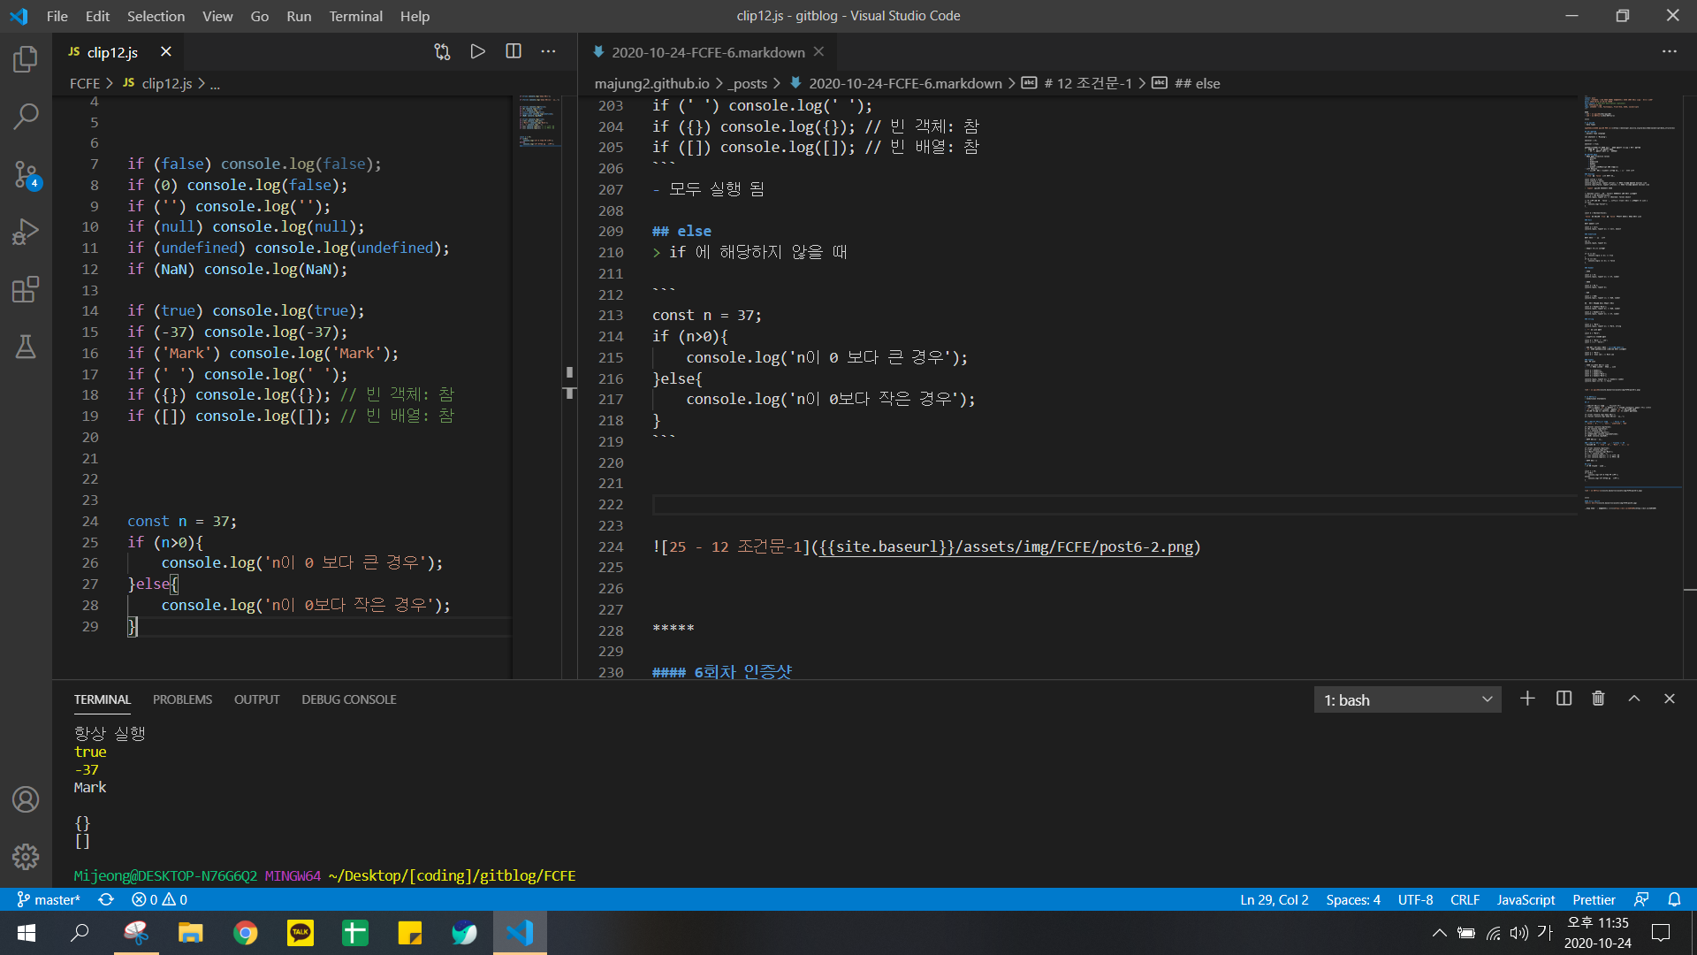Switch to the PROBLEMS panel tab
This screenshot has height=955, width=1697.
(182, 699)
